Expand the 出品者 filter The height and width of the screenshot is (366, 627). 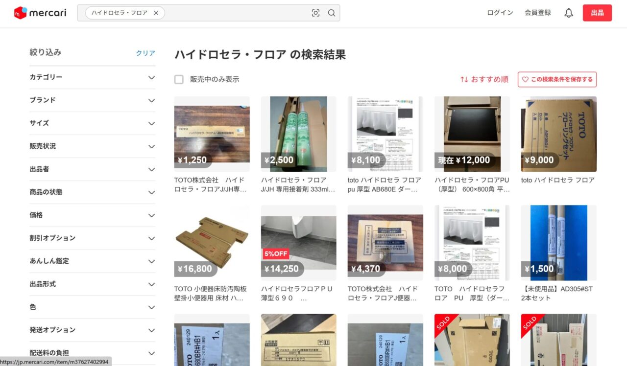92,169
